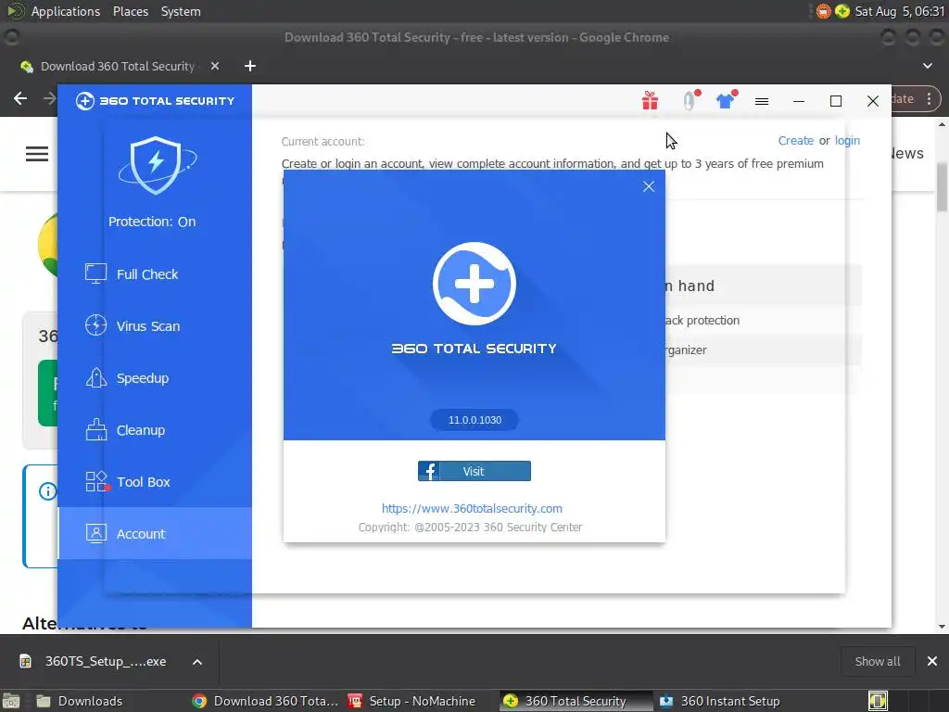
Task: Open the Places menu
Action: click(x=131, y=11)
